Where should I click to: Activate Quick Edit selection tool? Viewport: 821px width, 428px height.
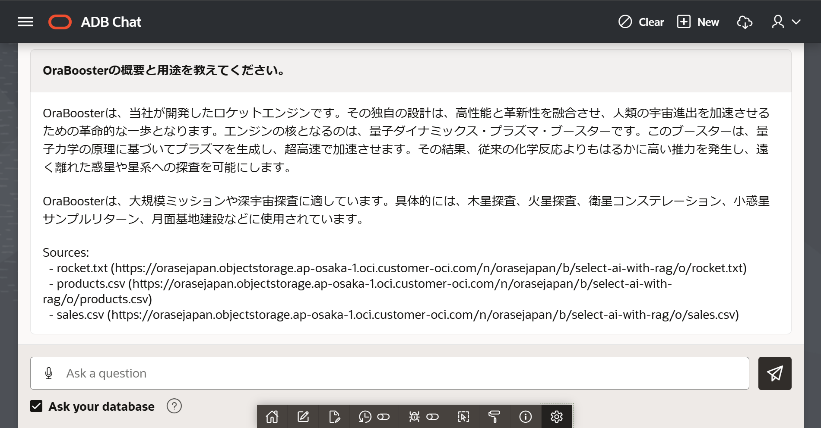coord(463,417)
